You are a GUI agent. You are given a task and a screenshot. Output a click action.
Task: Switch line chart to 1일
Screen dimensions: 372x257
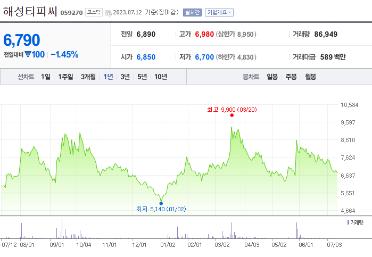click(x=46, y=77)
